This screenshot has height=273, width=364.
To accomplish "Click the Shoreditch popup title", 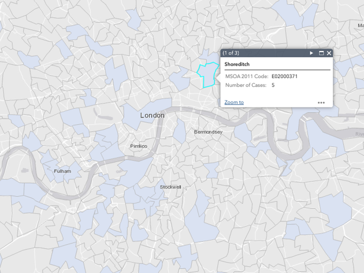I will [x=237, y=64].
